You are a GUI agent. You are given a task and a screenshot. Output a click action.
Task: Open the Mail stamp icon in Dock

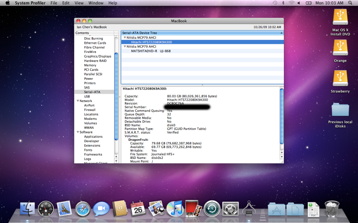pos(64,208)
